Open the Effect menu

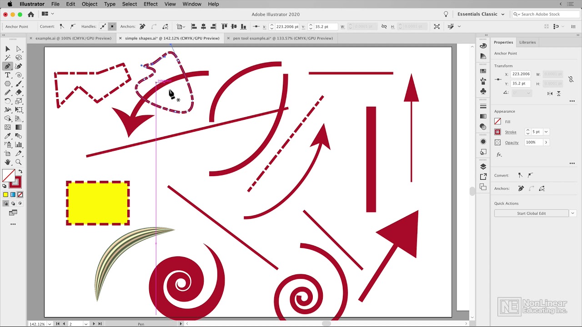click(151, 4)
